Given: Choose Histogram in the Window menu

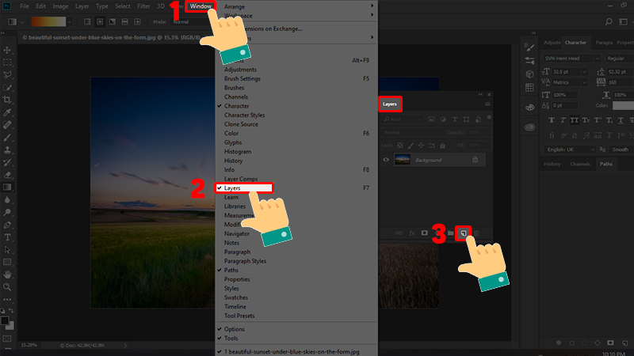Looking at the screenshot, I should click(238, 152).
